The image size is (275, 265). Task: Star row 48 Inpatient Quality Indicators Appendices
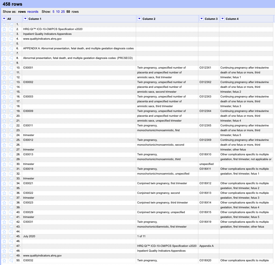pyautogui.click(x=4, y=251)
